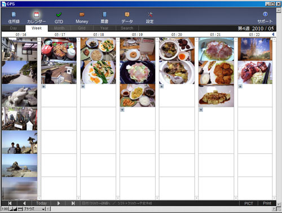Open the Money section icon
282x213 pixels.
coord(82,15)
